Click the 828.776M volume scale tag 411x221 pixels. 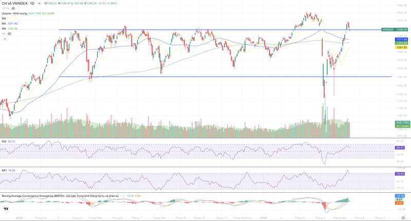coord(402,123)
